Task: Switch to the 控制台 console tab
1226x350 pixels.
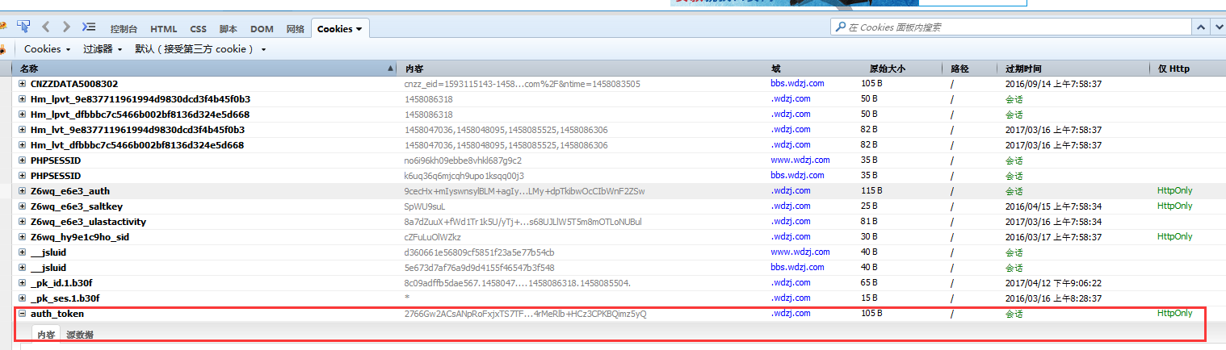Action: (x=125, y=29)
